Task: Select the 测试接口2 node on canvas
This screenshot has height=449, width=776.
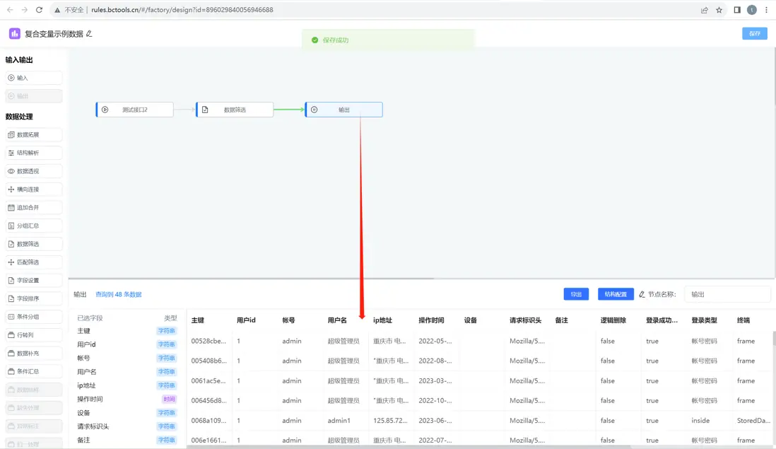Action: pyautogui.click(x=134, y=110)
